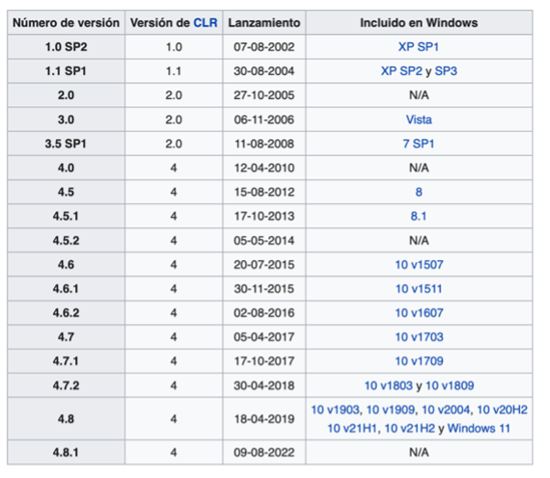This screenshot has width=550, height=478.
Task: Open the 10 v1511 link
Action: coord(419,288)
